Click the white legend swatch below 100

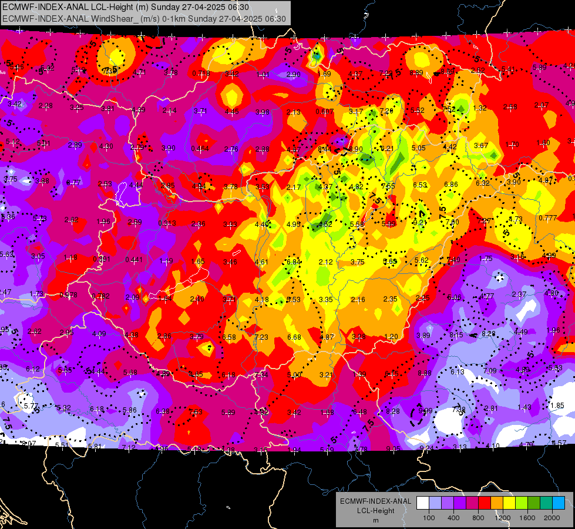coord(423,503)
